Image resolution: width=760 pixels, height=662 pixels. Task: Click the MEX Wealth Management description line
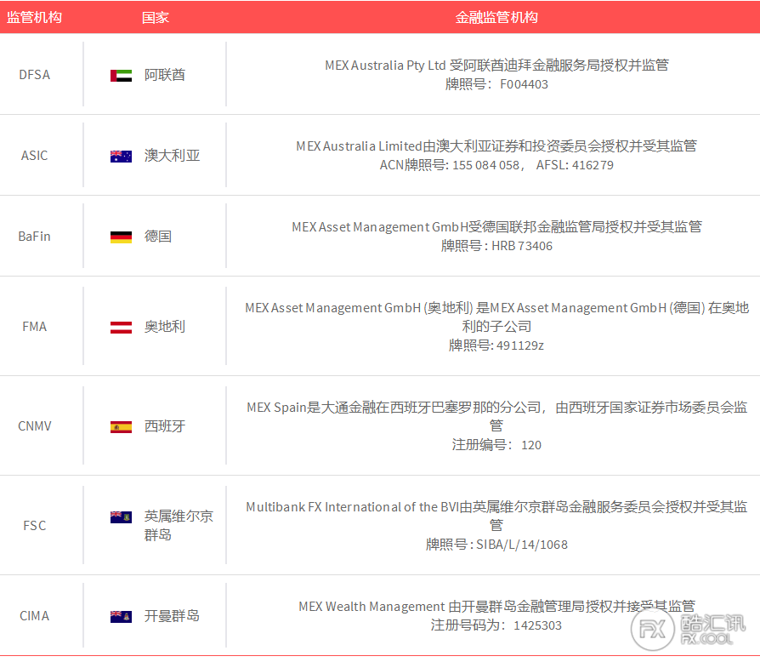point(496,606)
